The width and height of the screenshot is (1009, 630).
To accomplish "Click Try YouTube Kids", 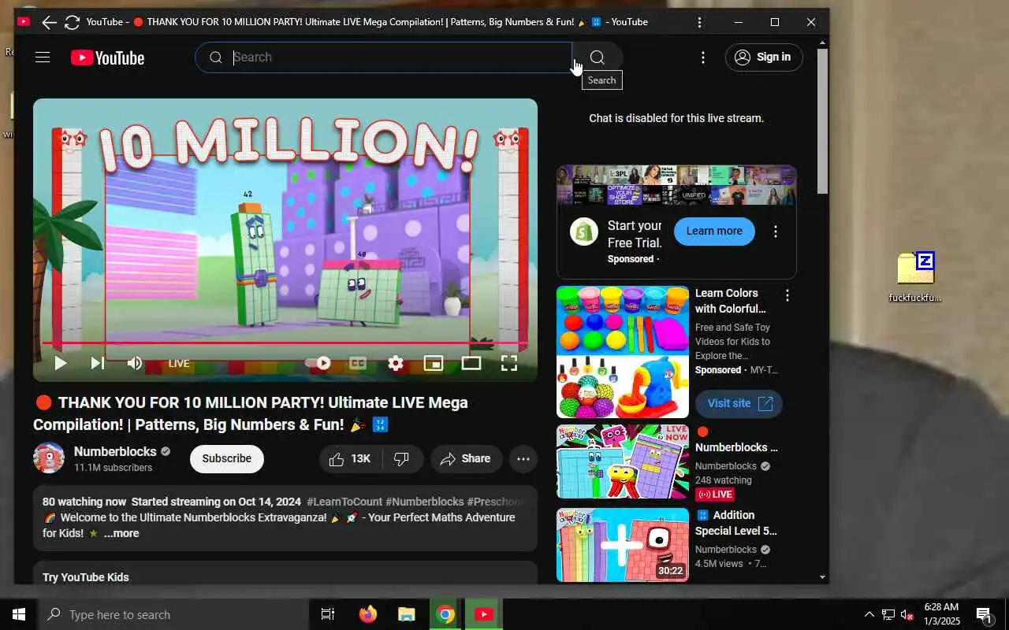I will point(86,577).
